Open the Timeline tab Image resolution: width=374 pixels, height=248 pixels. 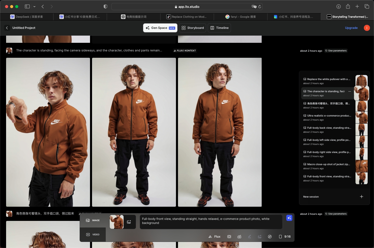[219, 28]
